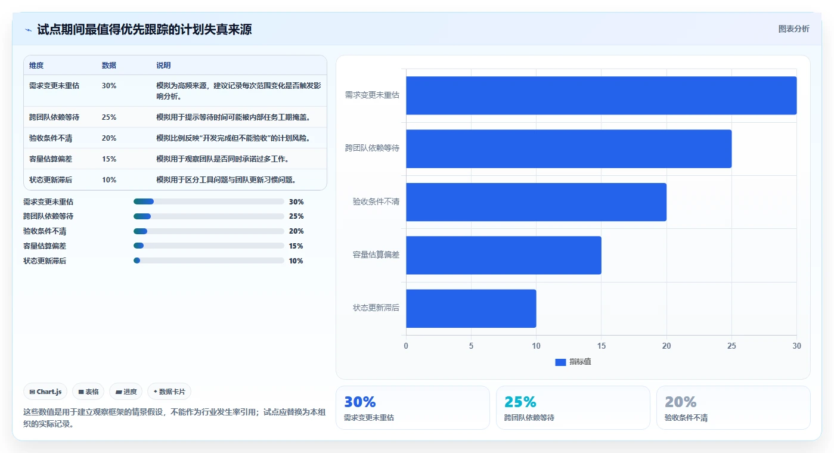
Task: Click the 需求变更未重估 chart axis label
Action: (372, 95)
